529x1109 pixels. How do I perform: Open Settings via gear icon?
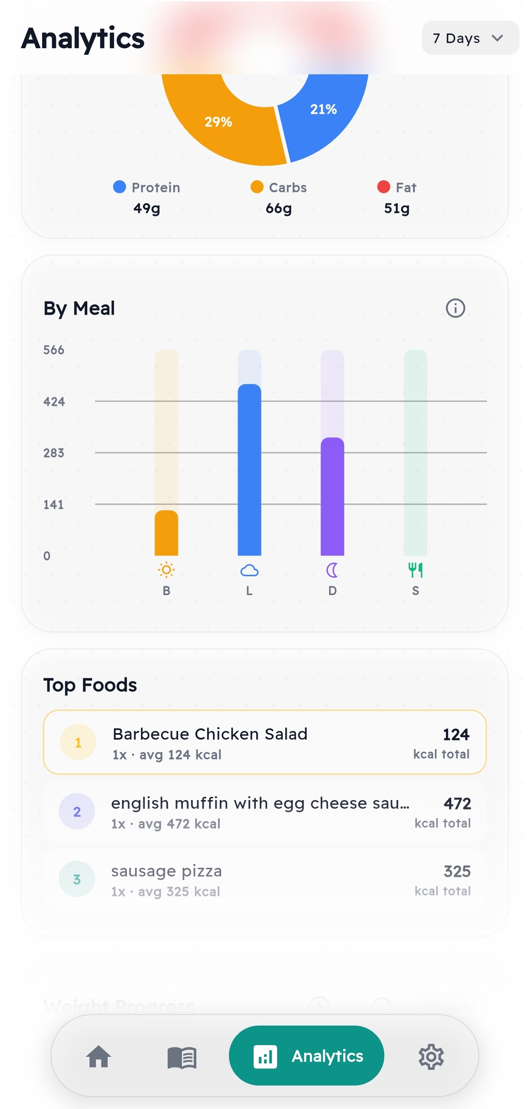point(431,1056)
